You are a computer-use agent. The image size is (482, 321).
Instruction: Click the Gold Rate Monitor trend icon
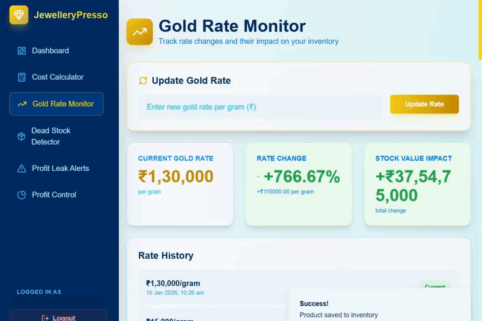point(22,104)
